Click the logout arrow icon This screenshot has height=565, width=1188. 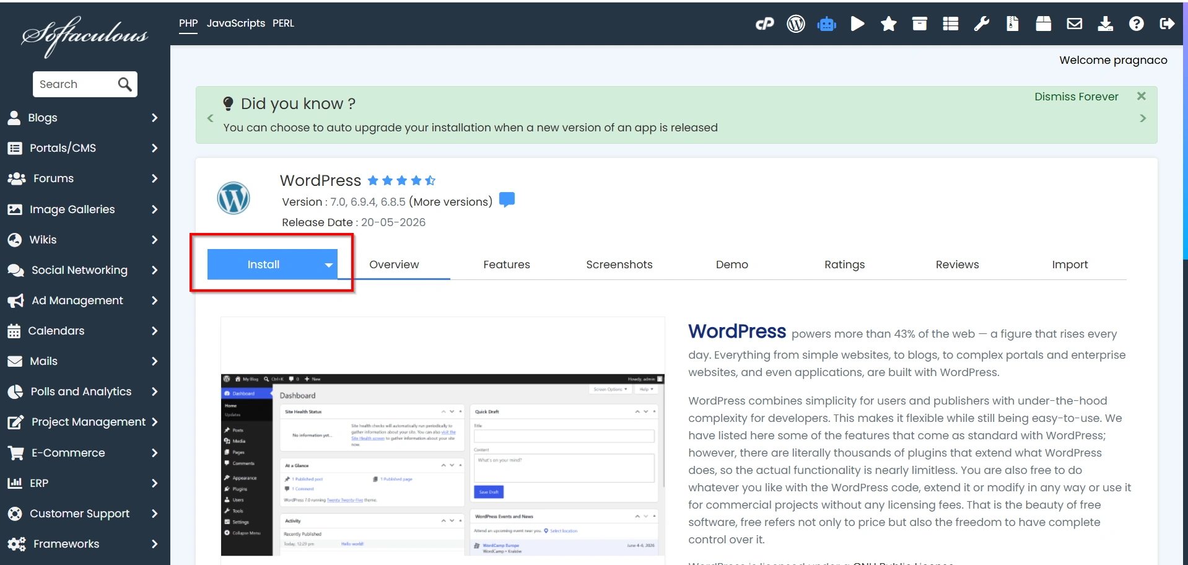1168,24
